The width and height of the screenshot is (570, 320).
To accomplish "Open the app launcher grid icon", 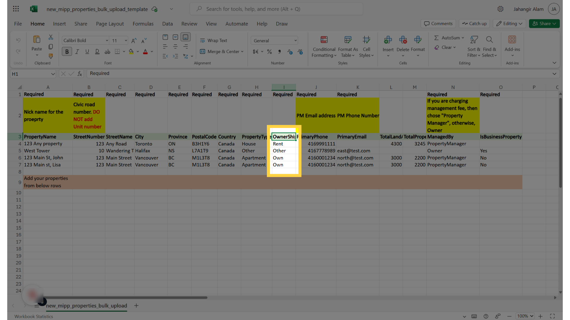I will click(16, 9).
